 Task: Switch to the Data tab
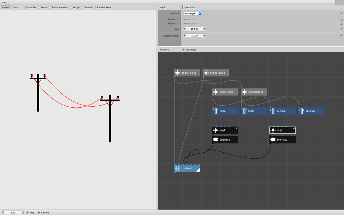coord(15,7)
